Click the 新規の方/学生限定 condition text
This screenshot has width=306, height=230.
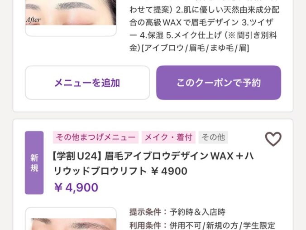coord(240,225)
